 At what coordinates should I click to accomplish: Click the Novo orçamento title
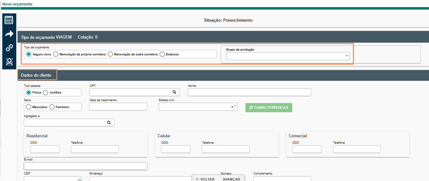17,4
